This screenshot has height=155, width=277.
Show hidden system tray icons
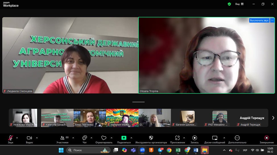click(224, 150)
